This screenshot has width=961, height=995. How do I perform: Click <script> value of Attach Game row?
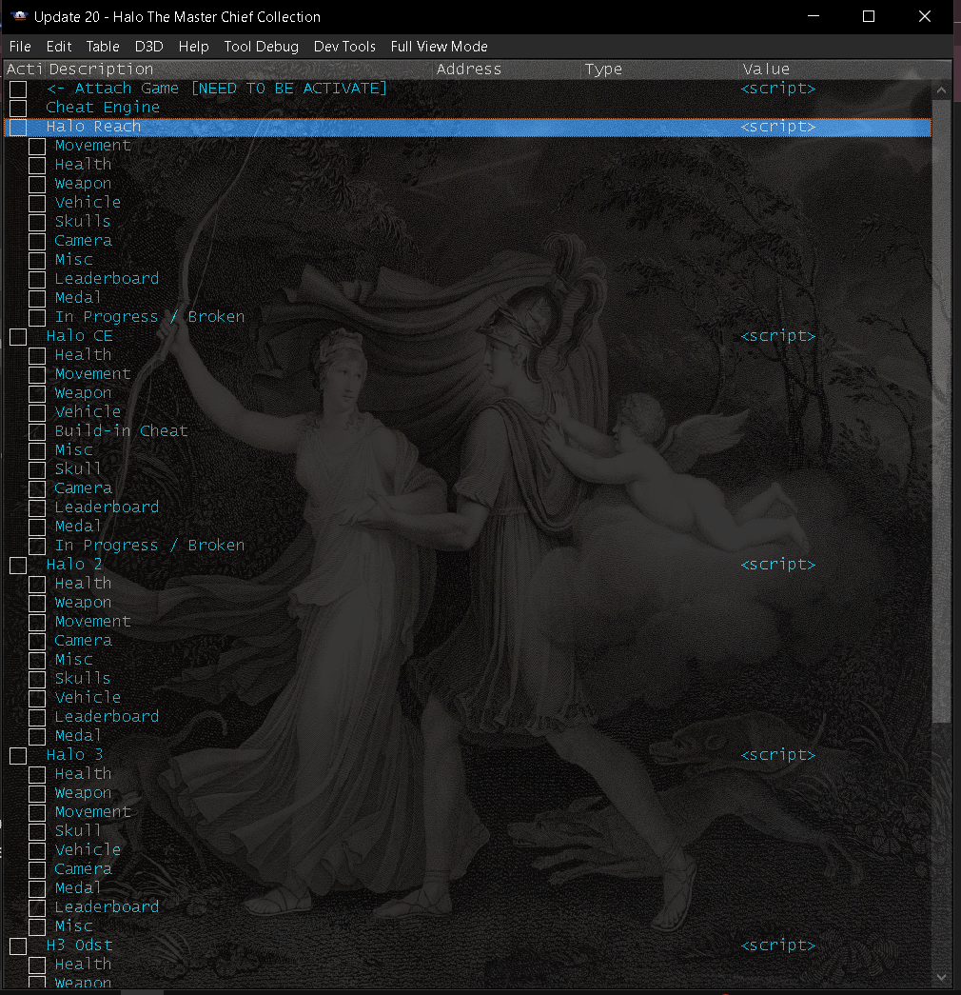pyautogui.click(x=777, y=89)
